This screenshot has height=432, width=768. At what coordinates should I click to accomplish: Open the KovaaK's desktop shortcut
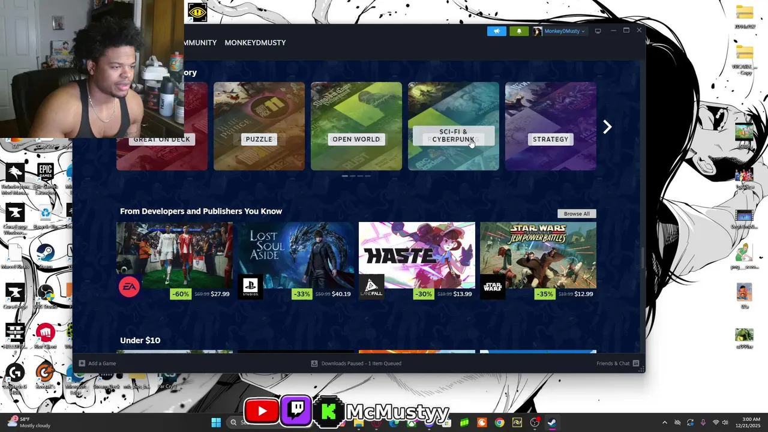click(46, 377)
